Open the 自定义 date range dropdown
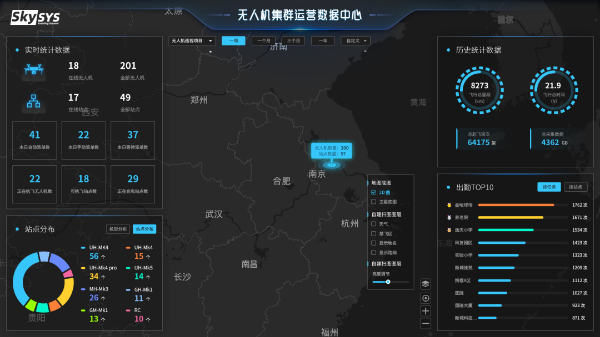Screen dimensions: 600x337 coord(356,40)
